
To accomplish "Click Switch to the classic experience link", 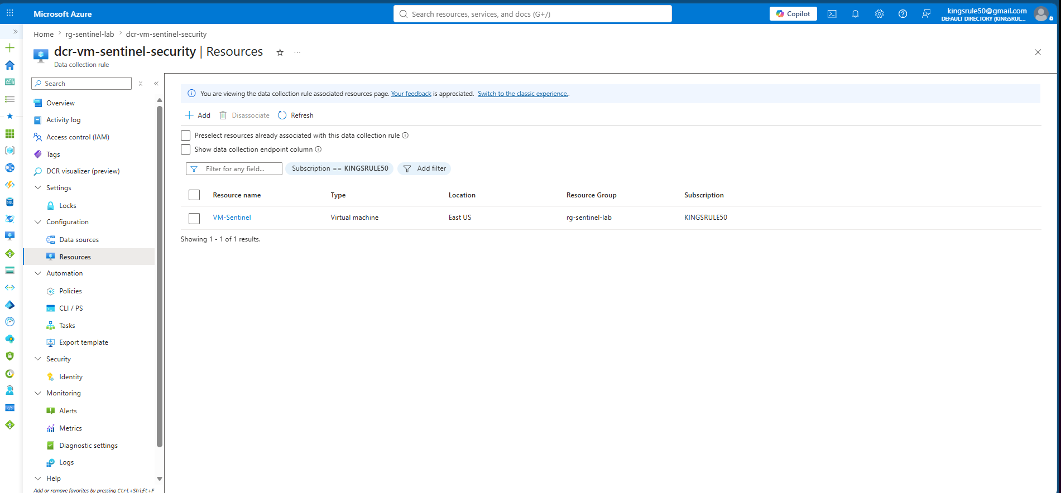I will 522,94.
